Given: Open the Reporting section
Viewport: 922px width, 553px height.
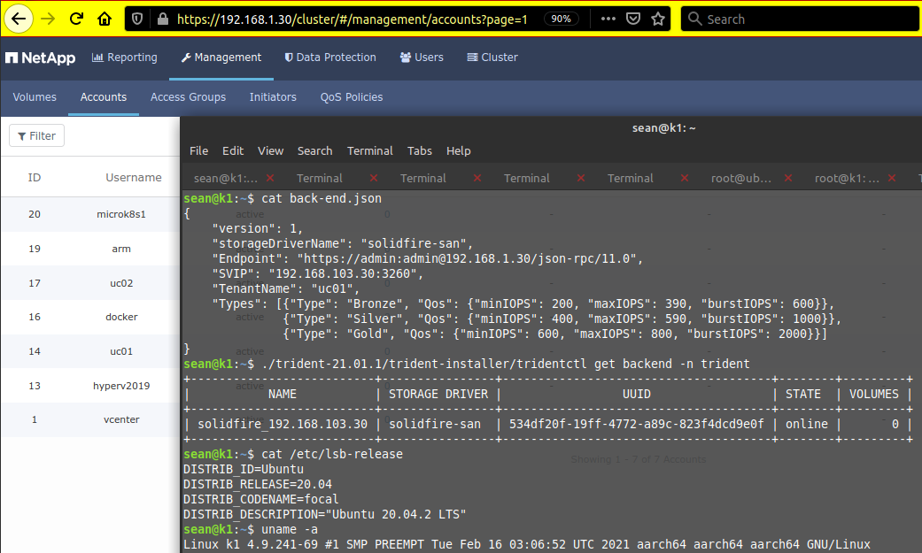Looking at the screenshot, I should [125, 57].
